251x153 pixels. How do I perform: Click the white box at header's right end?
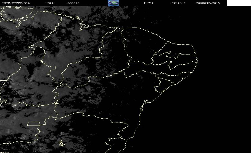pos(239,3)
